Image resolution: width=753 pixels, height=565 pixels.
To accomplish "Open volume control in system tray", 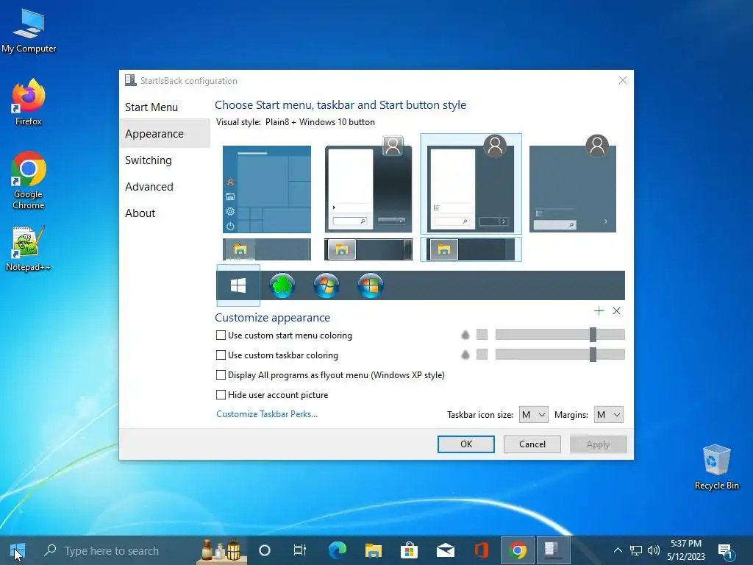I will 654,550.
